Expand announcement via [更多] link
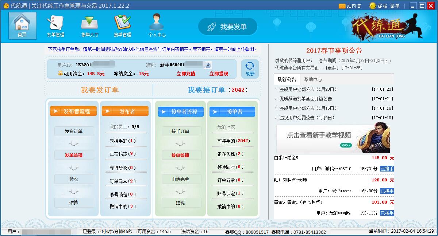The image size is (438, 236). point(332,68)
